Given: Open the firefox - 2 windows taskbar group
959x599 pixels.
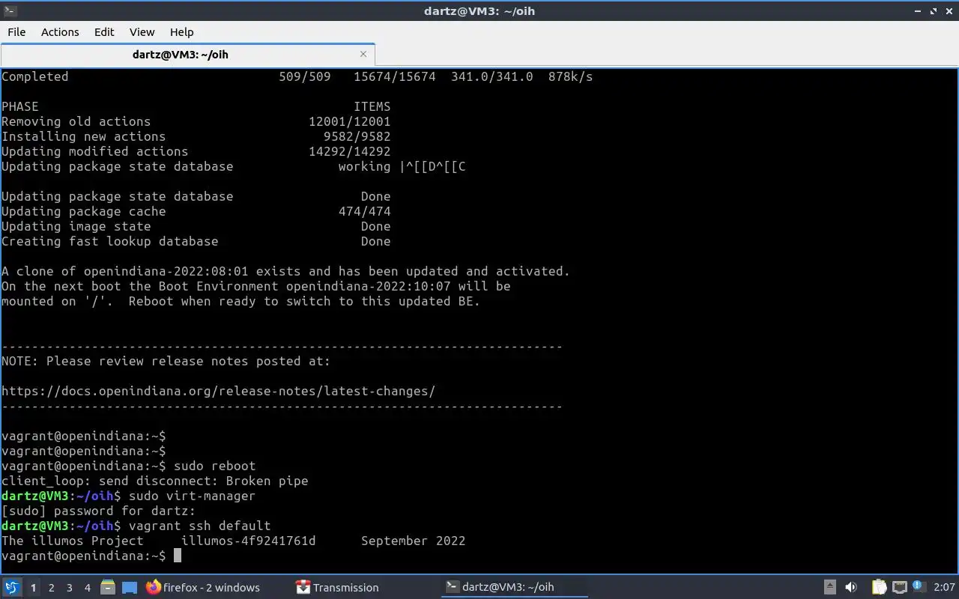Looking at the screenshot, I should tap(204, 588).
